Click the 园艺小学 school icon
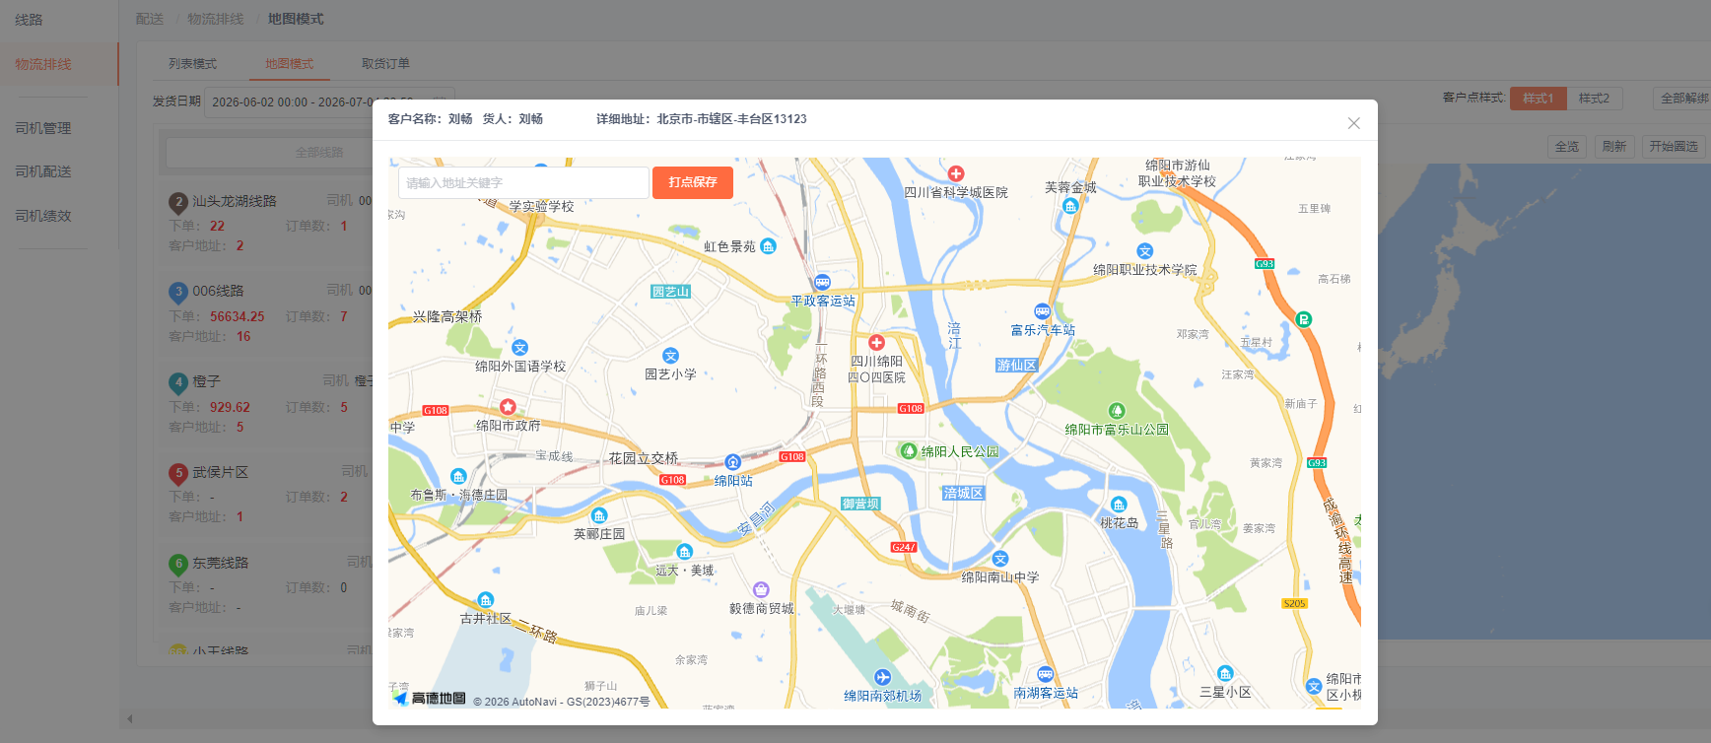The width and height of the screenshot is (1711, 743). pyautogui.click(x=670, y=356)
